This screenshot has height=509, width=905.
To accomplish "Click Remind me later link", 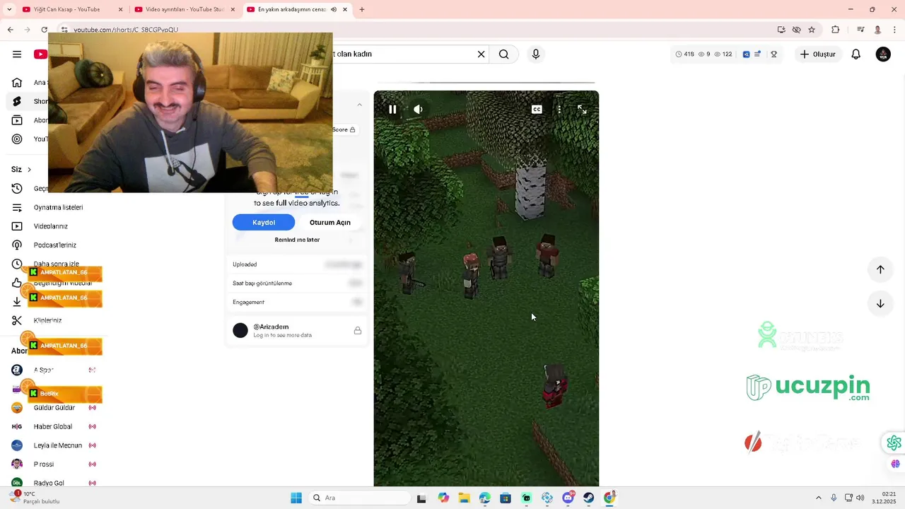I will (x=297, y=240).
